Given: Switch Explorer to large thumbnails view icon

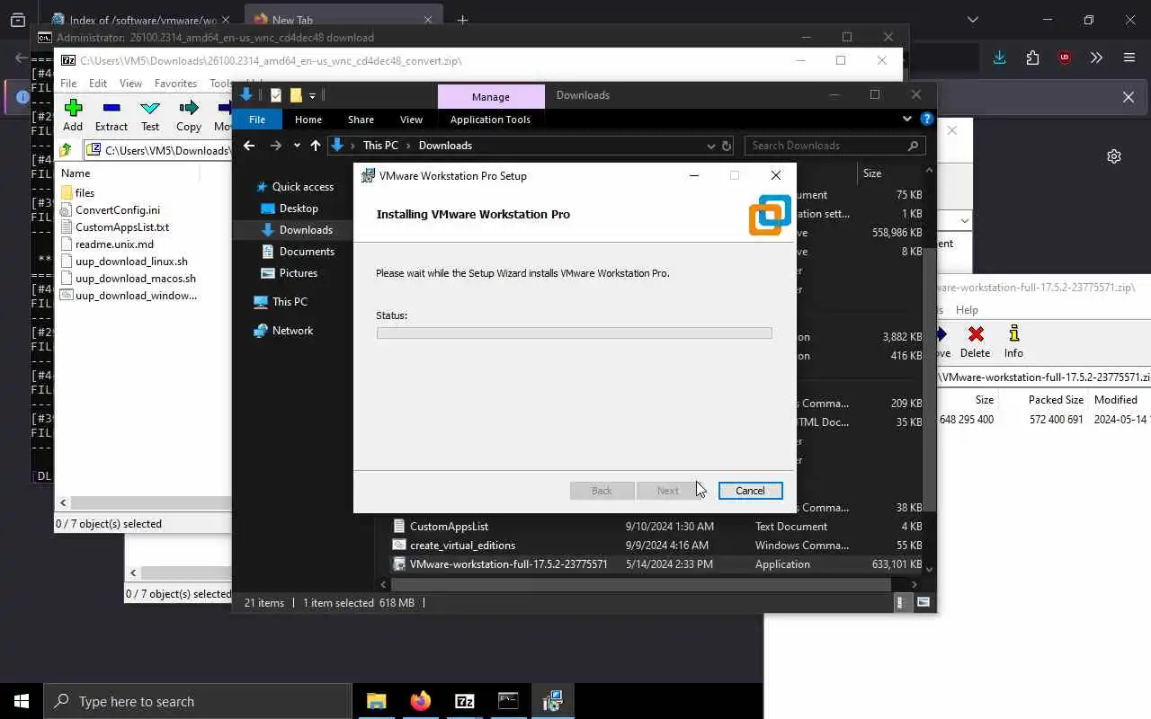Looking at the screenshot, I should [923, 603].
